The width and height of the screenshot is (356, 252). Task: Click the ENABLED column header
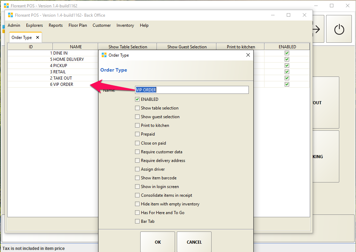click(x=287, y=47)
